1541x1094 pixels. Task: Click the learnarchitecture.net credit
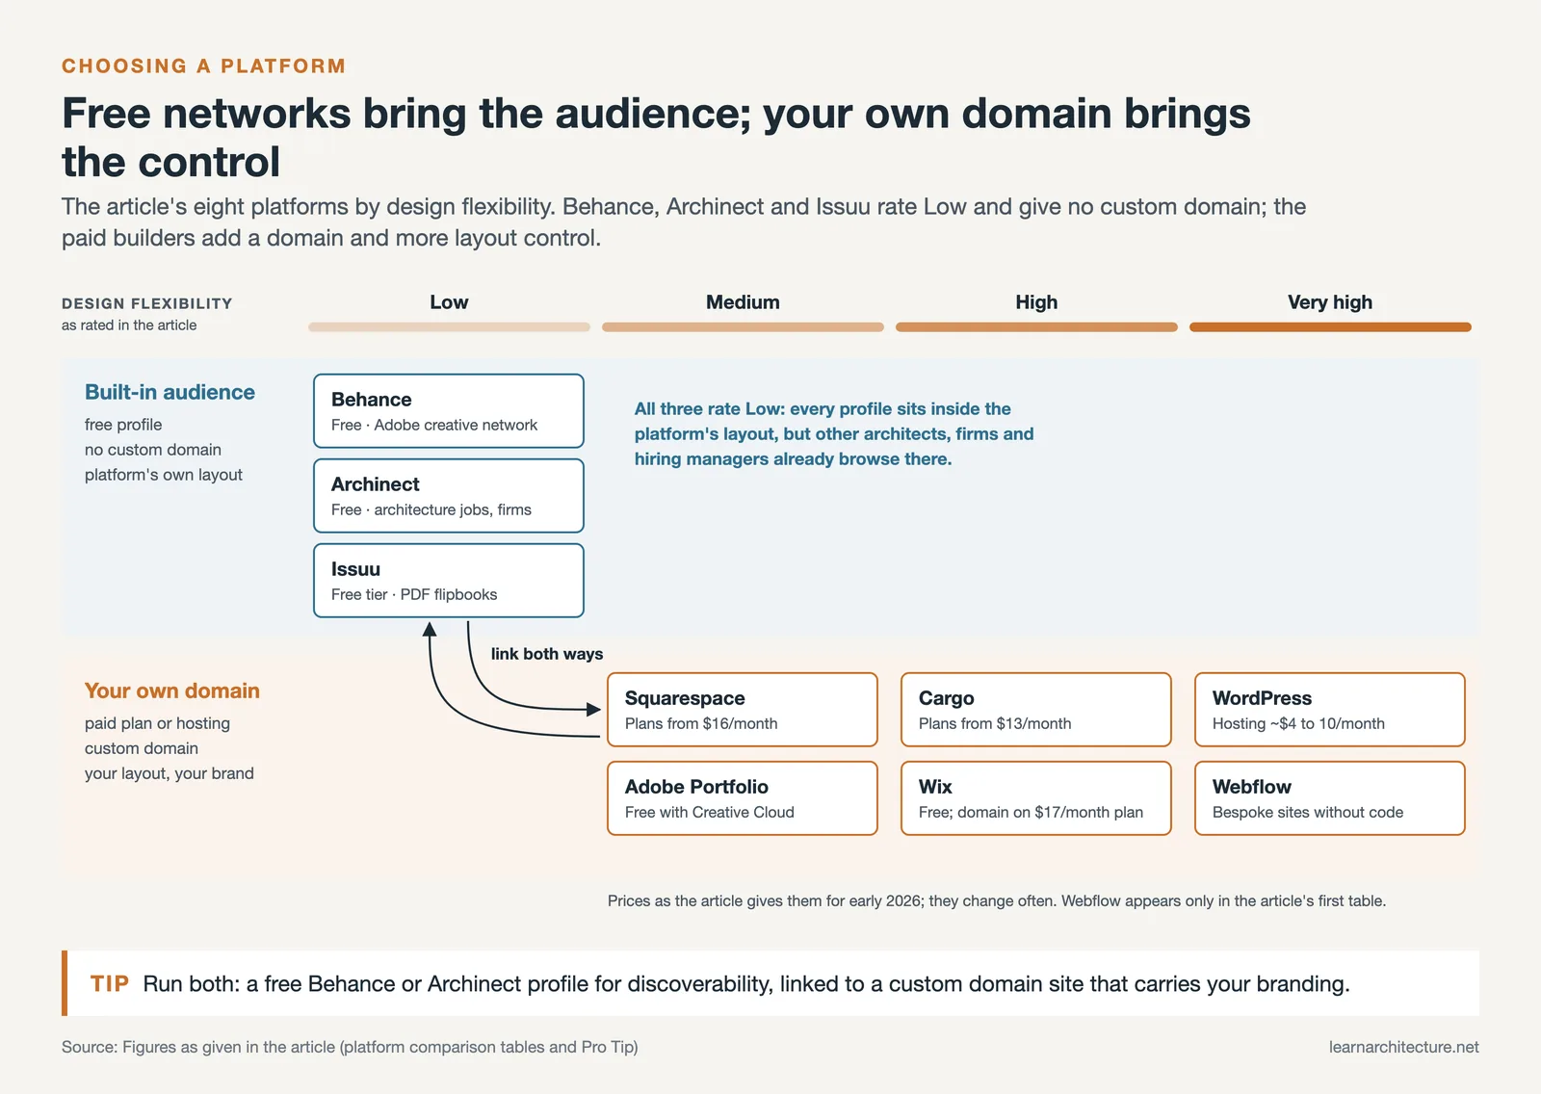[1403, 1047]
